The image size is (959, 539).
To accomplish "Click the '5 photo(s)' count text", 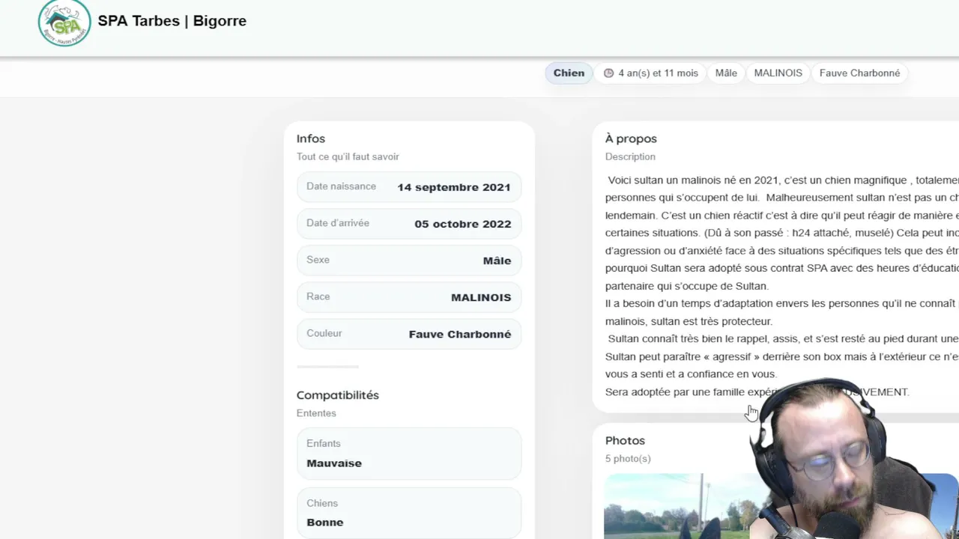I will [628, 458].
